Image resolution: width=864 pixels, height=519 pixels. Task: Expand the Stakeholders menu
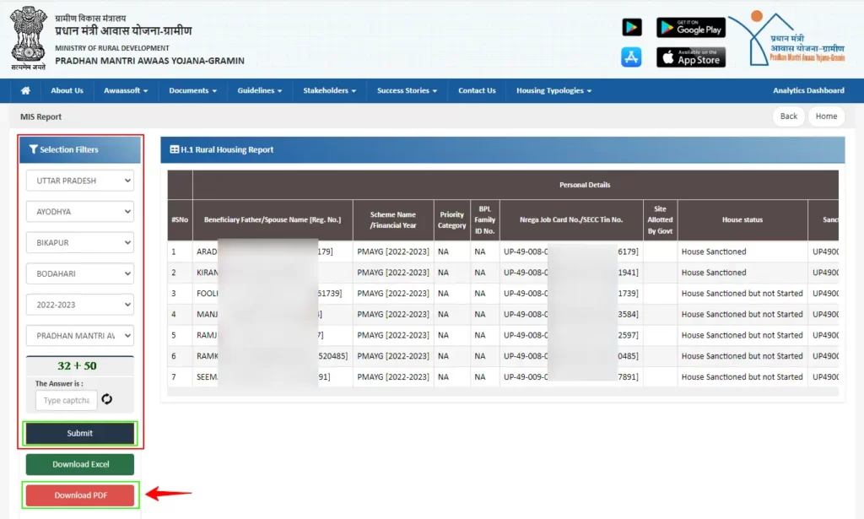(x=330, y=90)
